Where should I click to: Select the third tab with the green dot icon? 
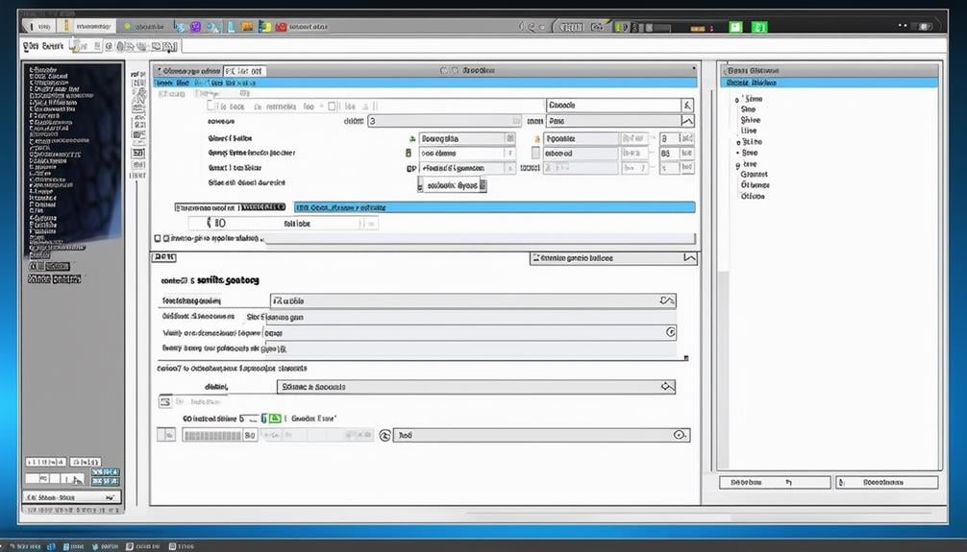(144, 27)
